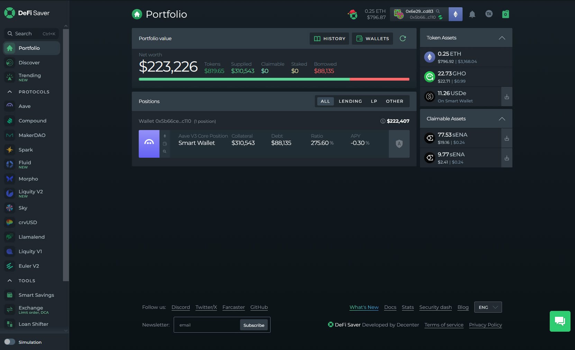Open the green recipe cart icon
Image resolution: width=575 pixels, height=350 pixels.
(505, 14)
